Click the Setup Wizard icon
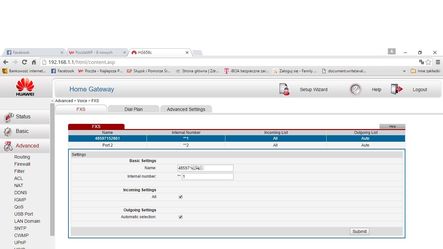This screenshot has width=443, height=249. (x=284, y=89)
